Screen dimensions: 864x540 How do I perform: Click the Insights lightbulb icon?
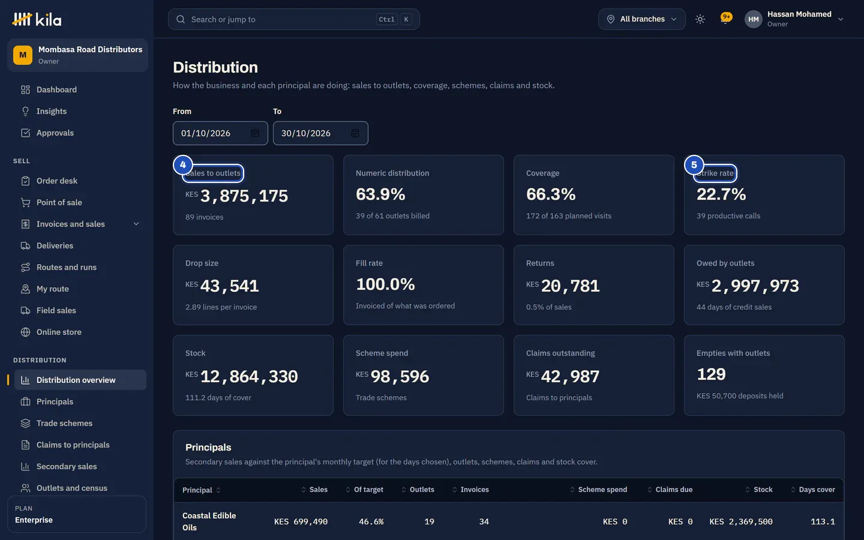point(25,112)
